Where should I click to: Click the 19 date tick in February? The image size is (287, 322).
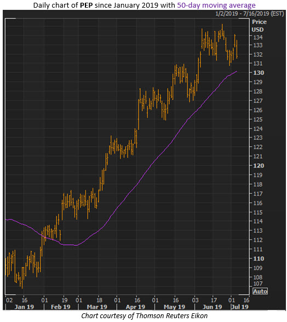coord(65,300)
